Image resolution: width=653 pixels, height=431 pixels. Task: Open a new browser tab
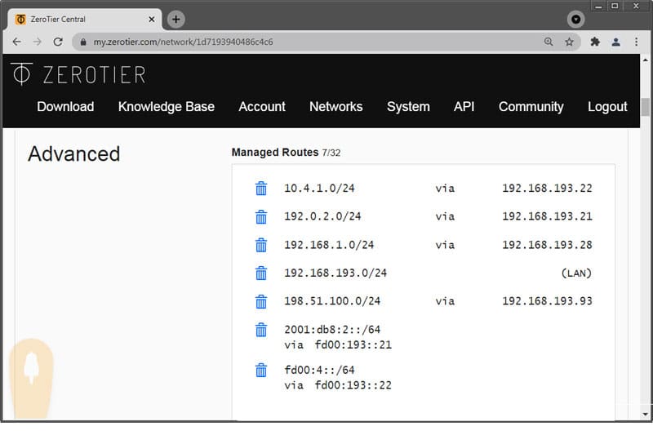176,19
